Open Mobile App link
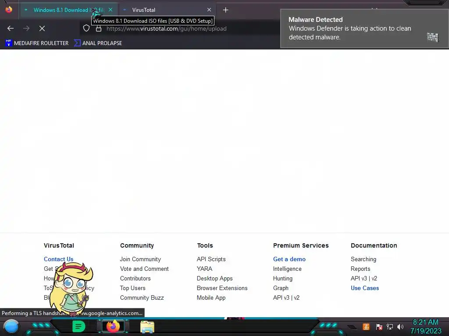449x336 pixels. click(x=211, y=297)
